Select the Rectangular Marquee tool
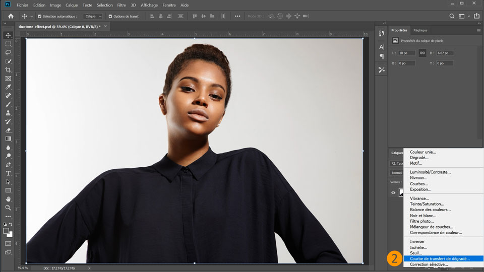The height and width of the screenshot is (272, 484). 9,44
